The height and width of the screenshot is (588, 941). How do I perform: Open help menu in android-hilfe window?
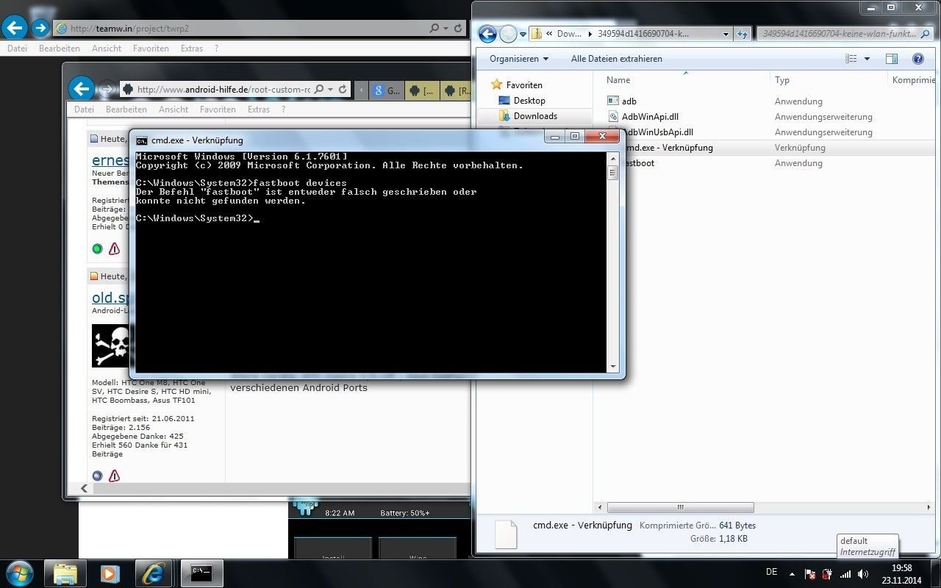click(x=283, y=110)
